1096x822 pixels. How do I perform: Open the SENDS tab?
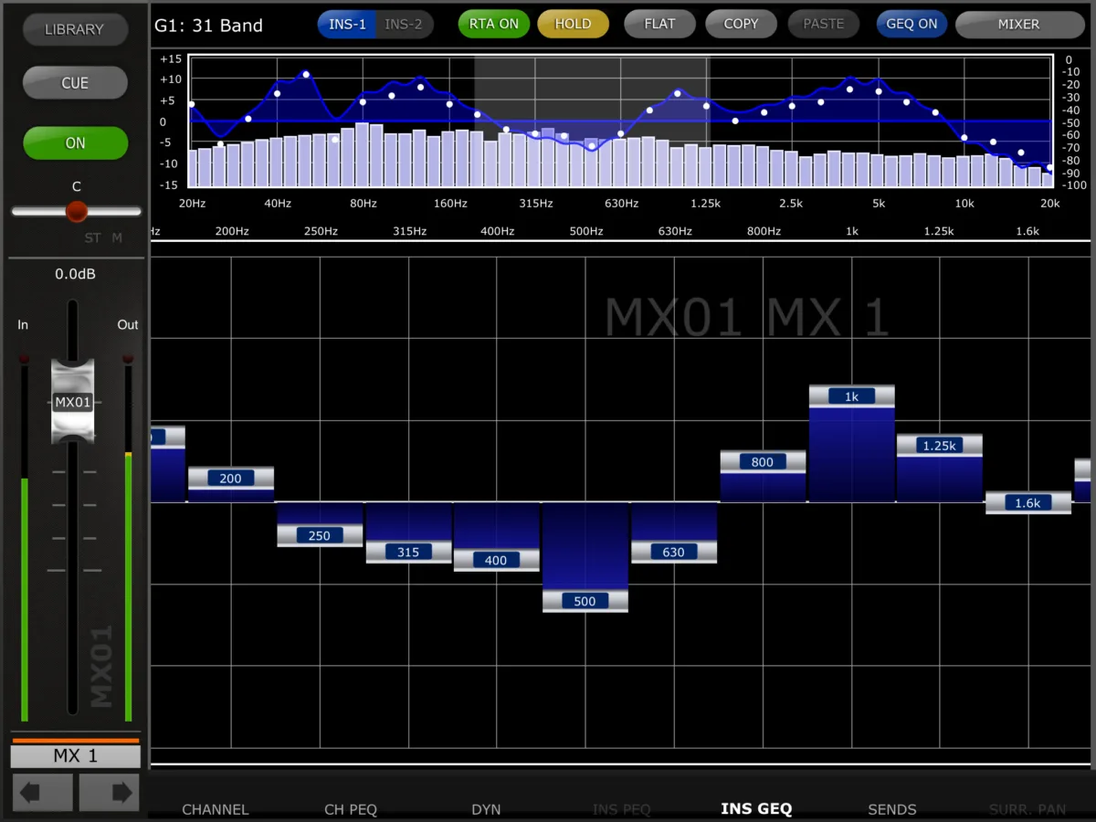pos(892,809)
